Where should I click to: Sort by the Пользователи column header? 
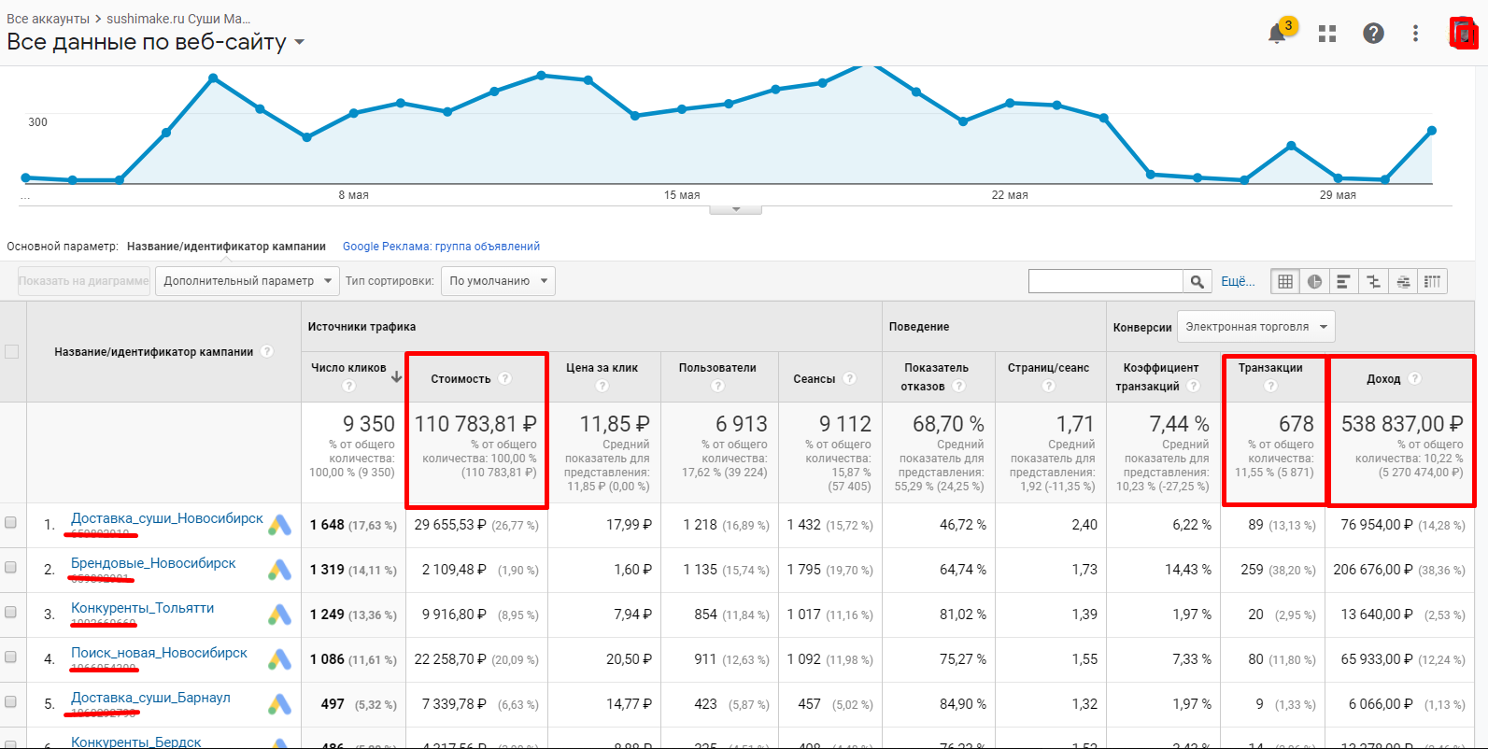717,368
